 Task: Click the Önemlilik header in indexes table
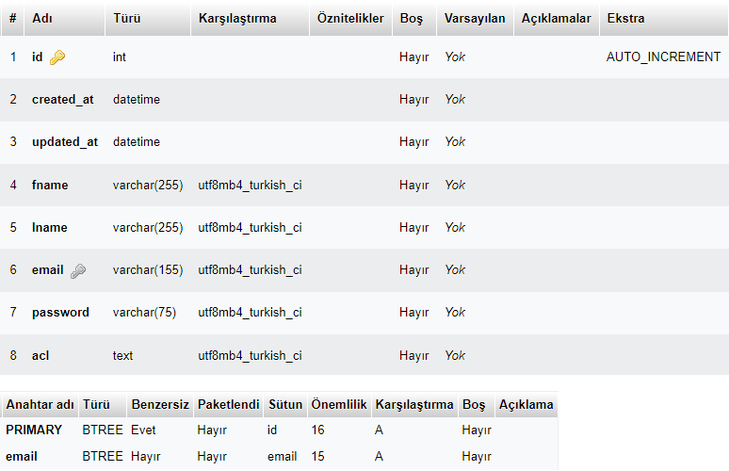pyautogui.click(x=338, y=405)
